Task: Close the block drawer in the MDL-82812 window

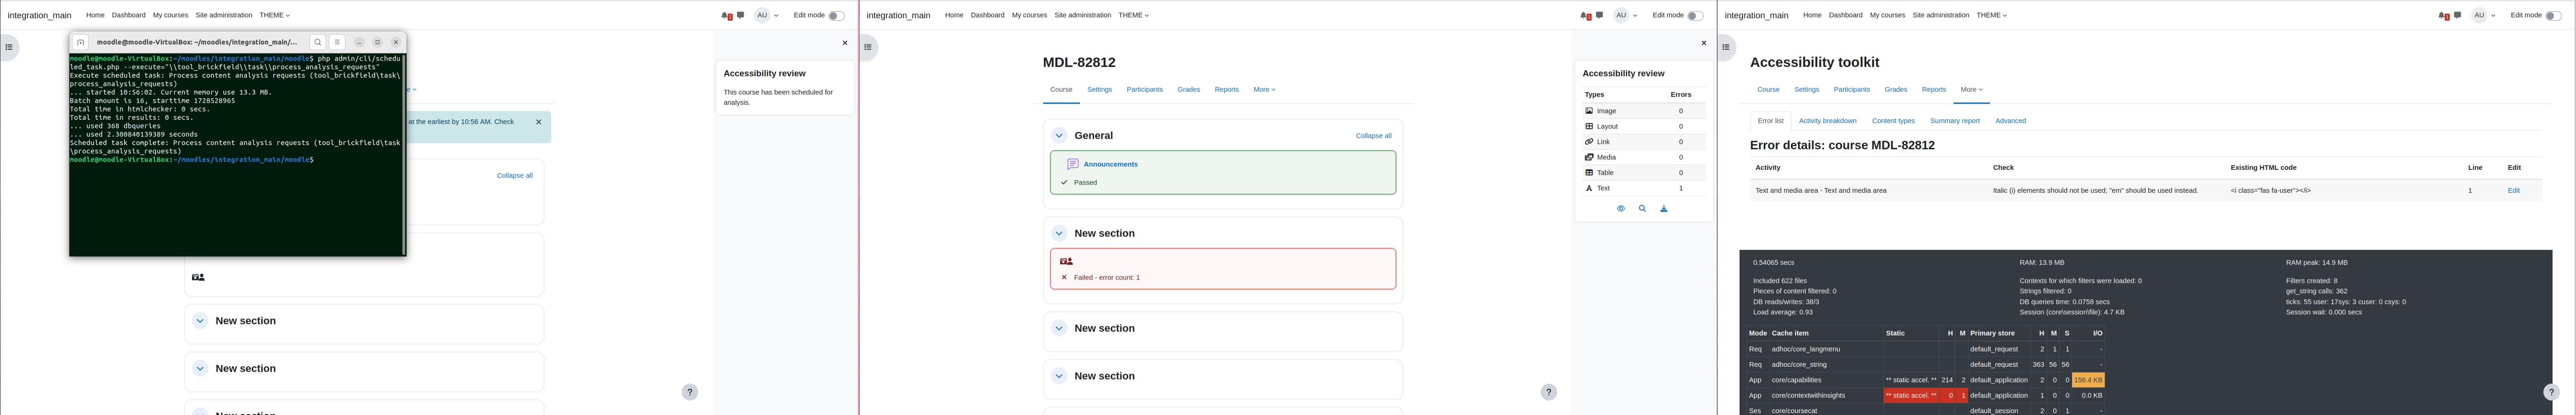Action: pos(1704,43)
